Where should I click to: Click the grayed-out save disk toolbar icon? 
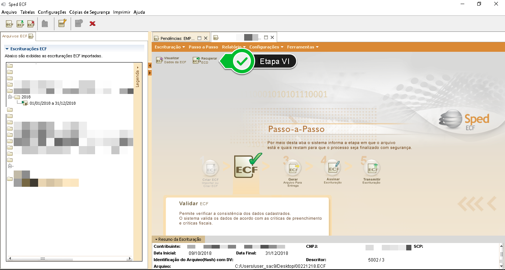45,24
